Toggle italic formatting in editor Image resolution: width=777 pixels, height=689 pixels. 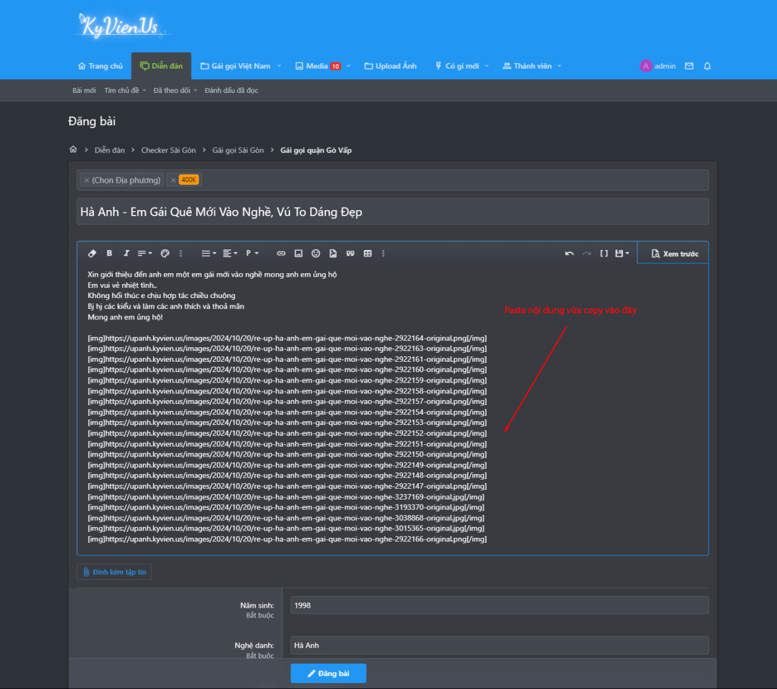126,253
